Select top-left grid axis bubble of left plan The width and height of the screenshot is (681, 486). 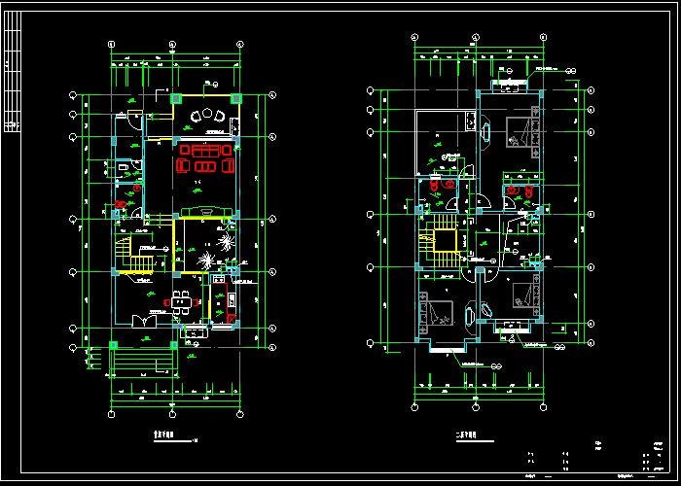coord(111,45)
